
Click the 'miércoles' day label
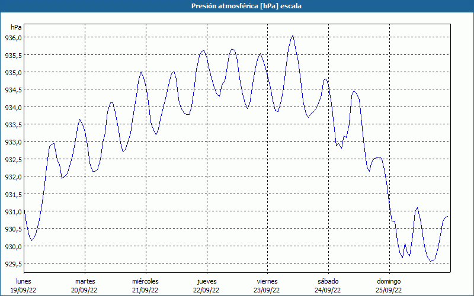(145, 281)
